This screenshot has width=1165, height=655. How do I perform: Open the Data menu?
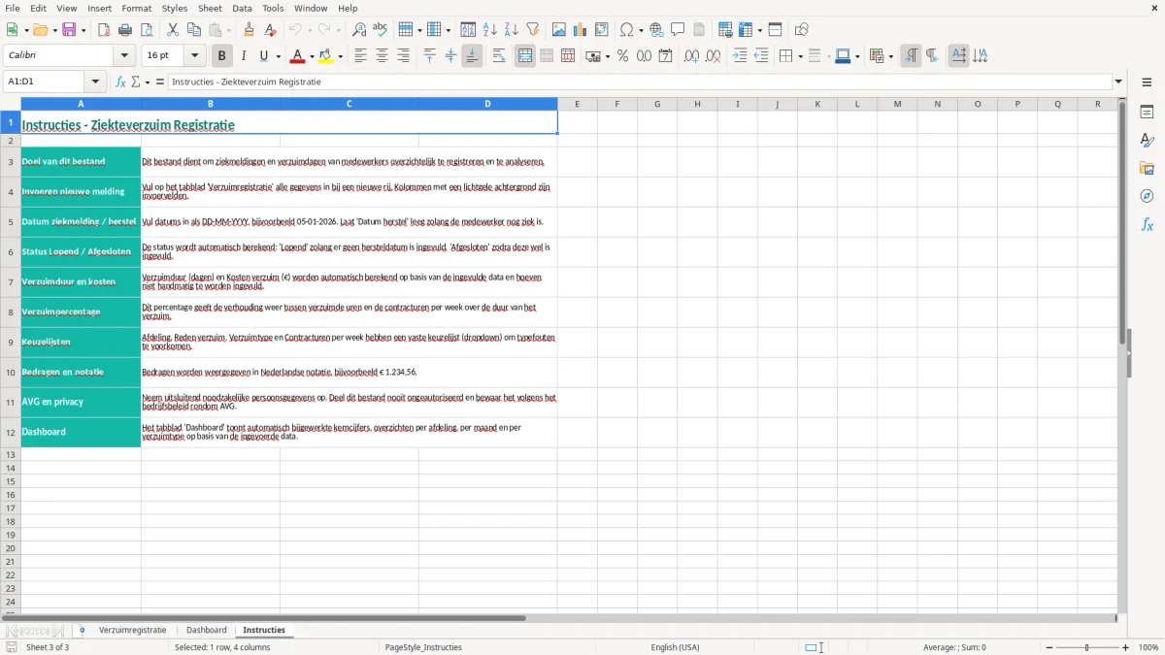coord(242,8)
